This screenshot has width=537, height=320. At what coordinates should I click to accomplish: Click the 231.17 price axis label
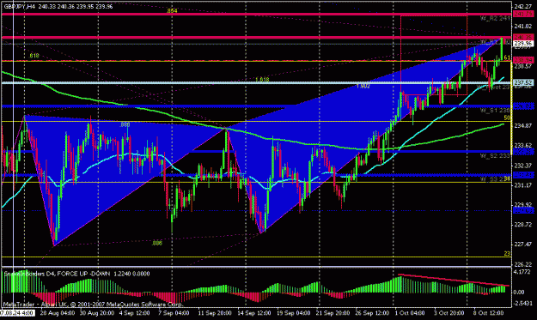pyautogui.click(x=523, y=185)
